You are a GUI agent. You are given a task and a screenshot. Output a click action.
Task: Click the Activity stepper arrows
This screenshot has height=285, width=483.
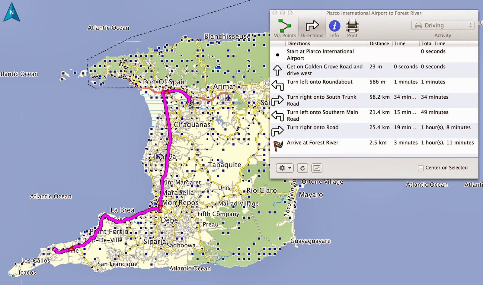[470, 25]
